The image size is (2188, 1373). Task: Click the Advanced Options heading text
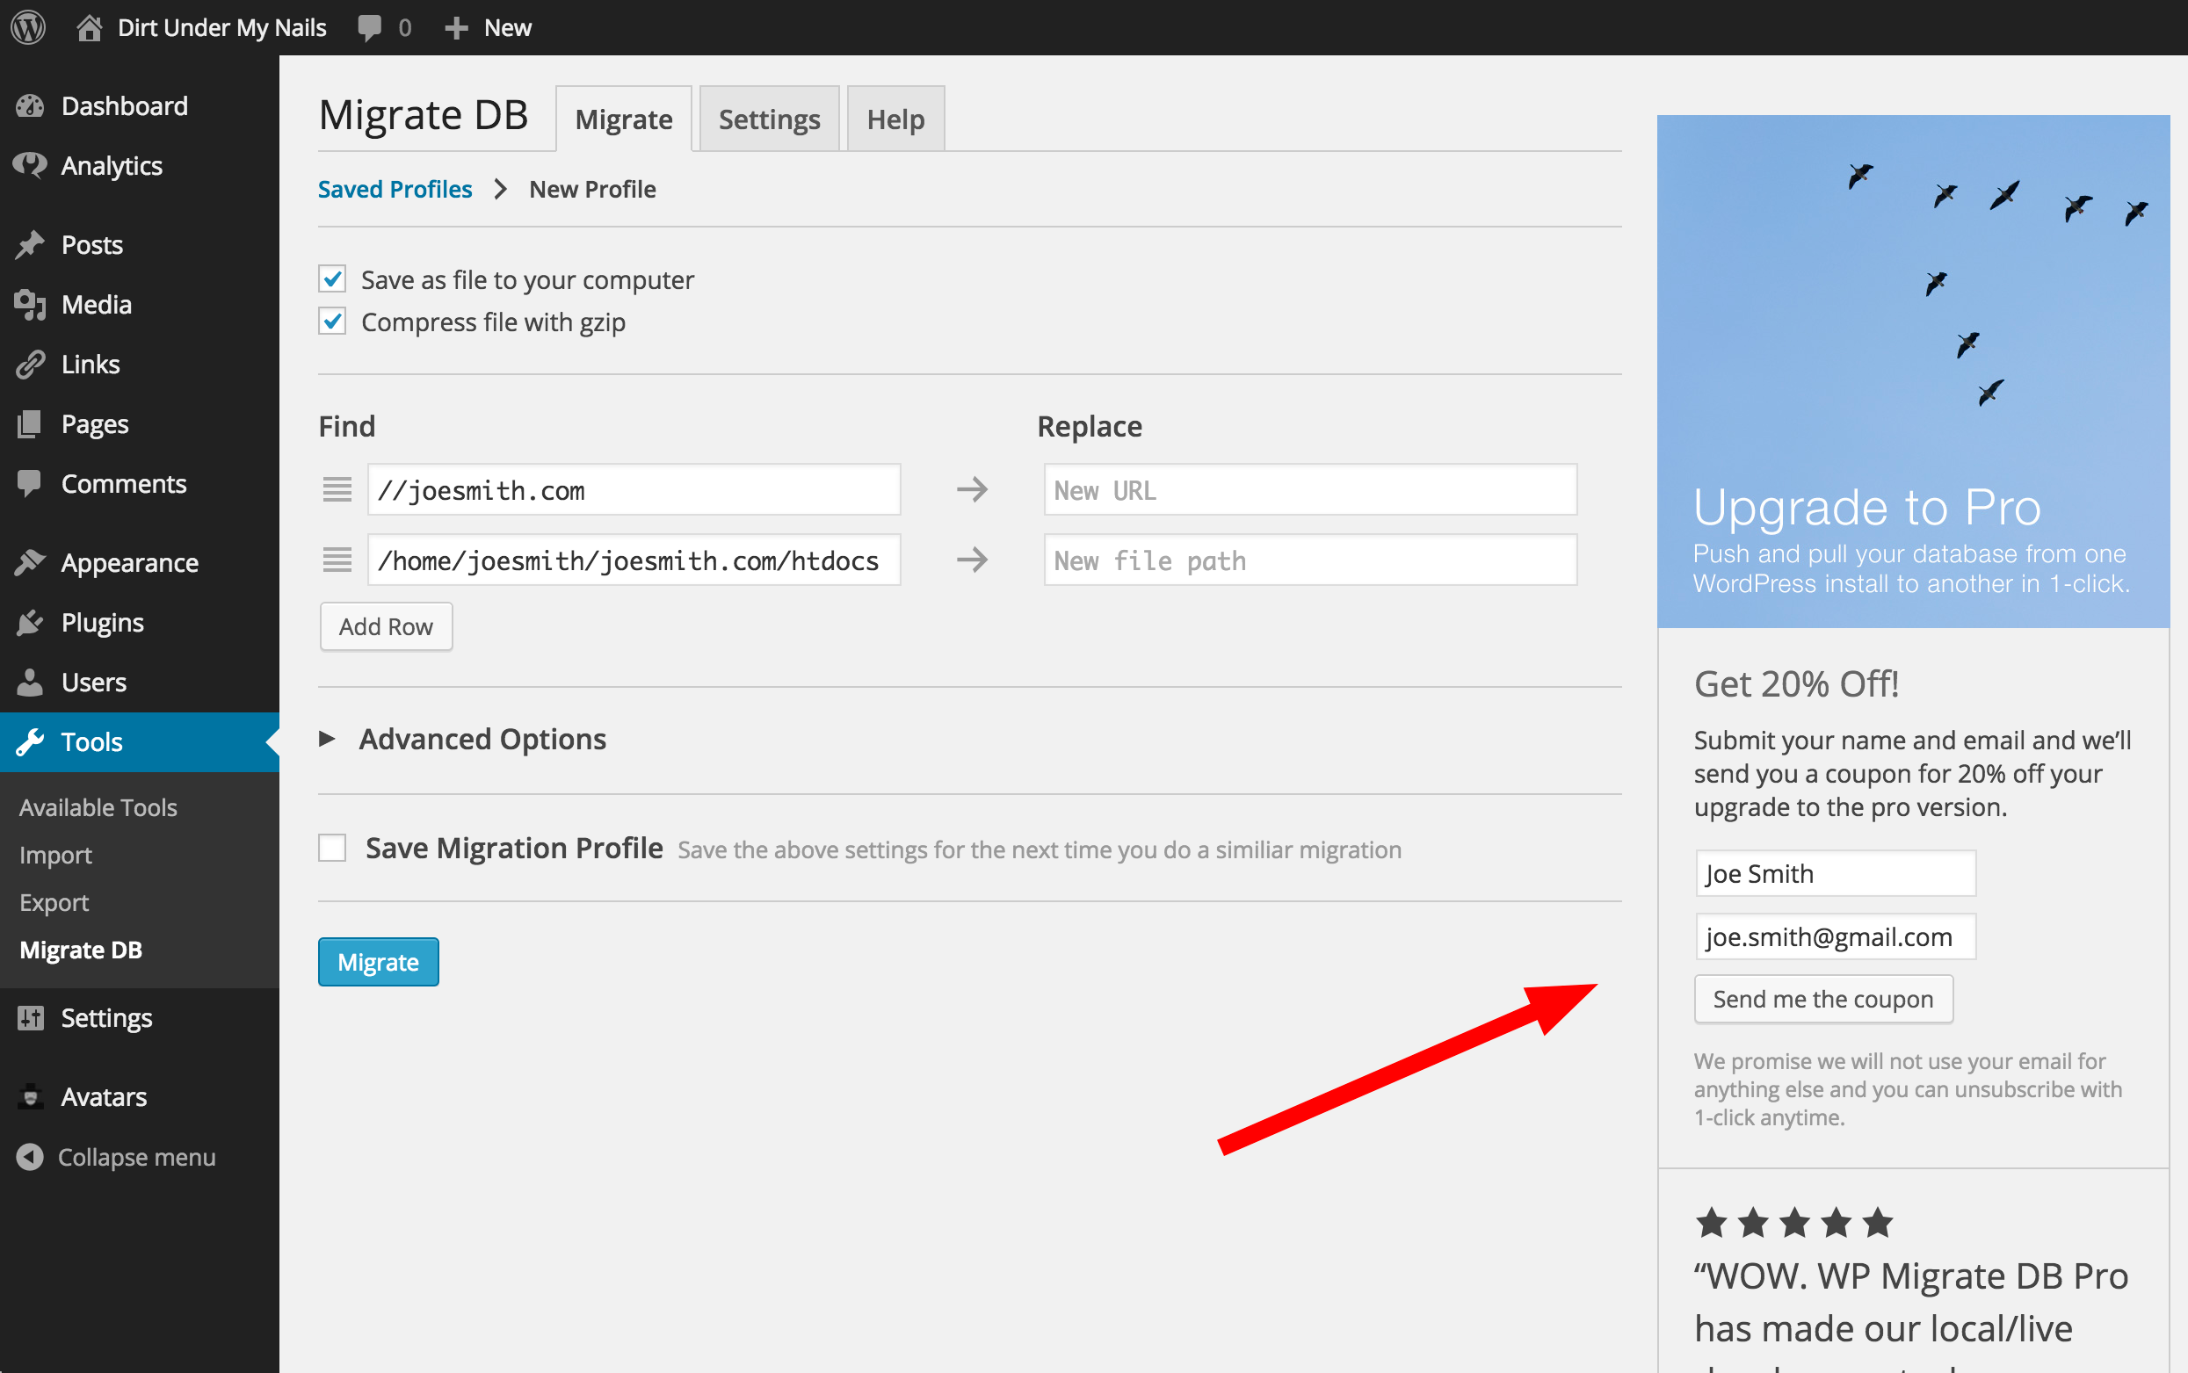coord(482,739)
